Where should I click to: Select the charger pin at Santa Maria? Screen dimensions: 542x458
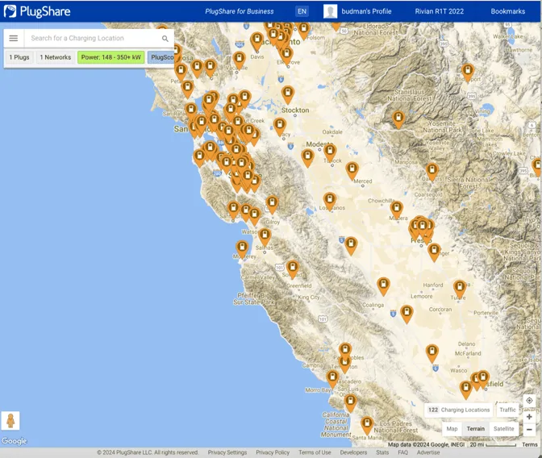click(x=367, y=425)
